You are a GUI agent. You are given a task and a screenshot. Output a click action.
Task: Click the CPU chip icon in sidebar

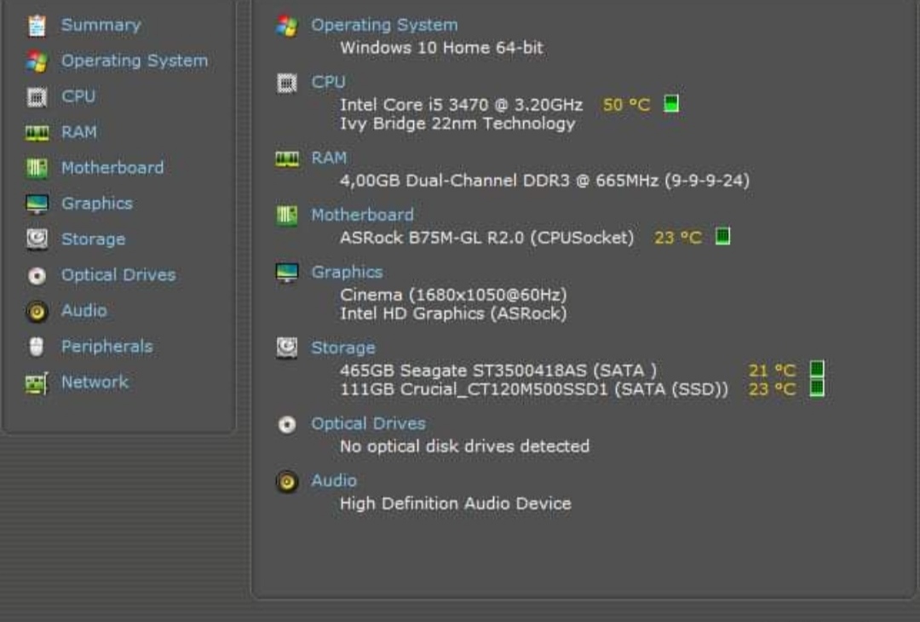(37, 97)
